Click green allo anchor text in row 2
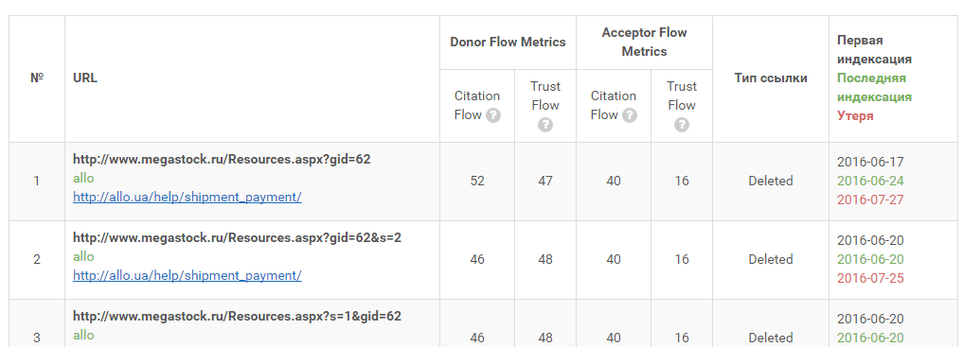The image size is (963, 347). (83, 256)
